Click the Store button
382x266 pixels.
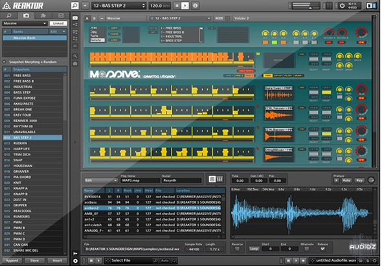click(x=34, y=260)
